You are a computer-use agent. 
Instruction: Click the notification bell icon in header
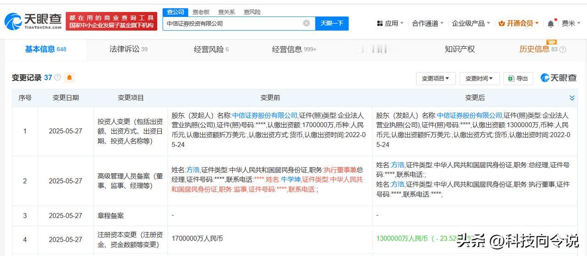pos(551,23)
